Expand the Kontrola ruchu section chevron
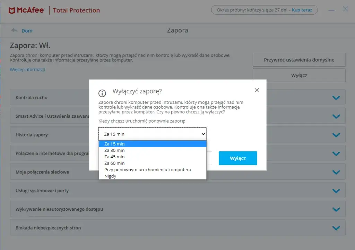355x250 pixels. click(336, 98)
